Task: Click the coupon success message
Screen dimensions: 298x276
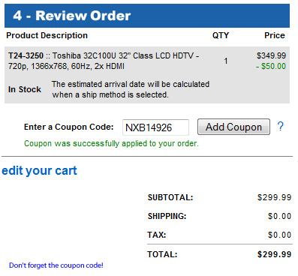Action: pyautogui.click(x=111, y=143)
